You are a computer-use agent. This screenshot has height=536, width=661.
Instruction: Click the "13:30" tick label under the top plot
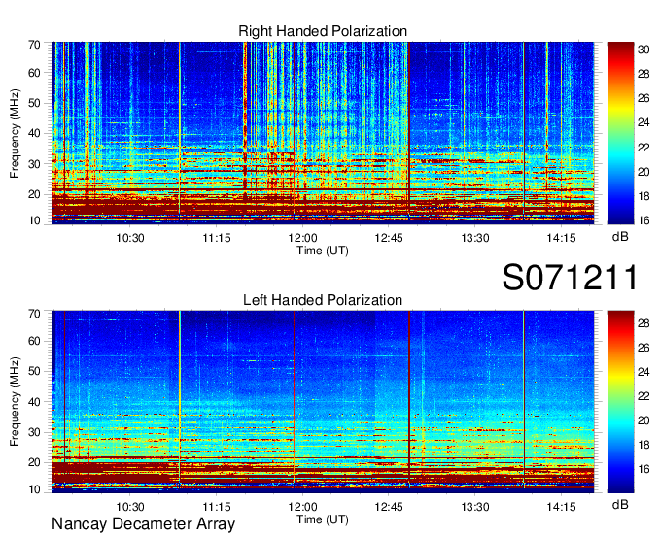click(475, 238)
